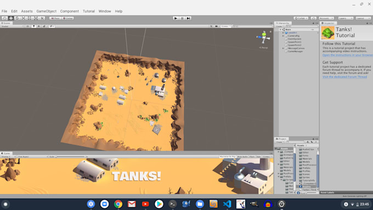Viewport: 373px width, 210px height.
Task: Open the GameObject menu
Action: click(x=47, y=11)
